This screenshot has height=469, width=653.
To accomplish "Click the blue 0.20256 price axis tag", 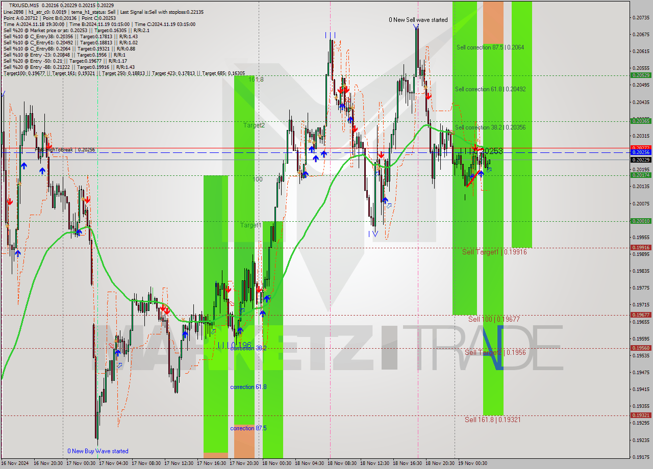I will coord(641,152).
